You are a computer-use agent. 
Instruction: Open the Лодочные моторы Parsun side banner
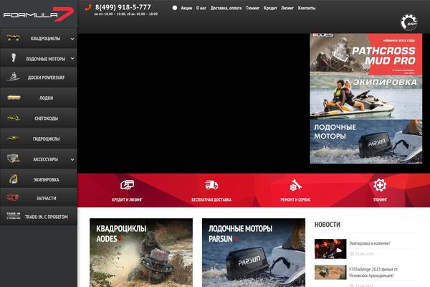tap(366, 141)
